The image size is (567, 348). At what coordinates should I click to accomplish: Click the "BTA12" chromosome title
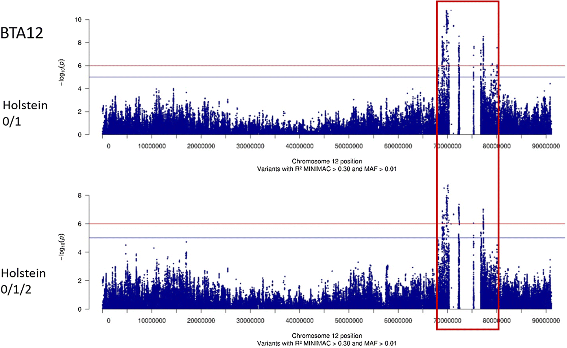click(x=22, y=33)
